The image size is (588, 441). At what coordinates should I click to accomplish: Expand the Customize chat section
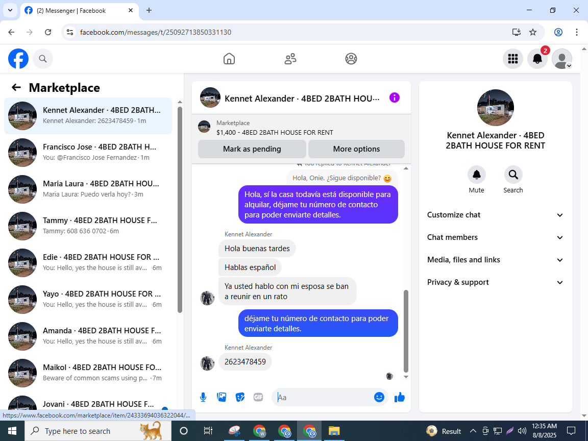495,215
